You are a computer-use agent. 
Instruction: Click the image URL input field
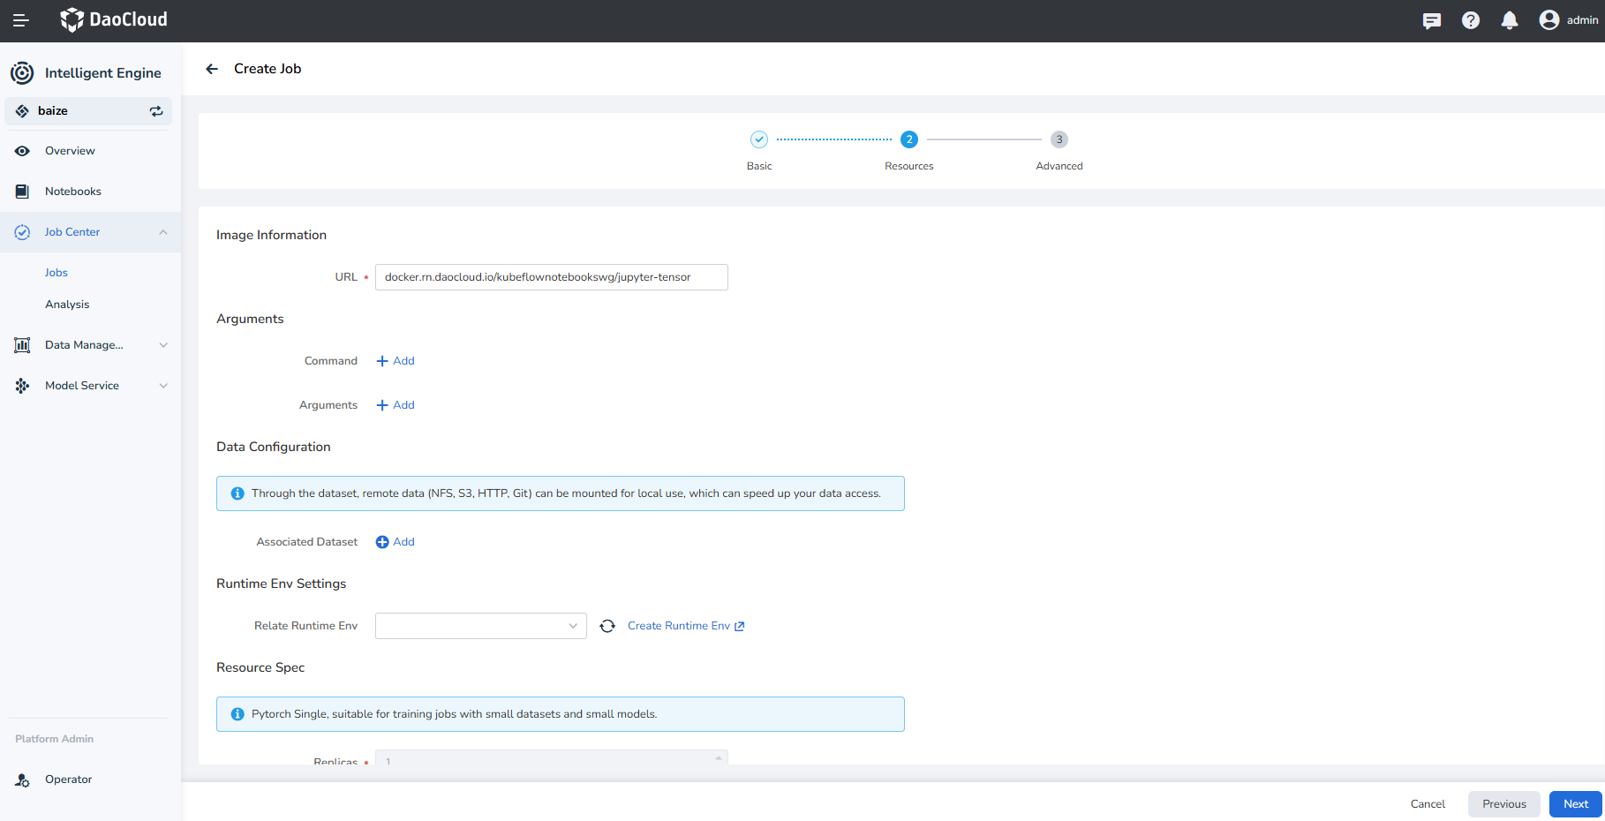(x=551, y=276)
